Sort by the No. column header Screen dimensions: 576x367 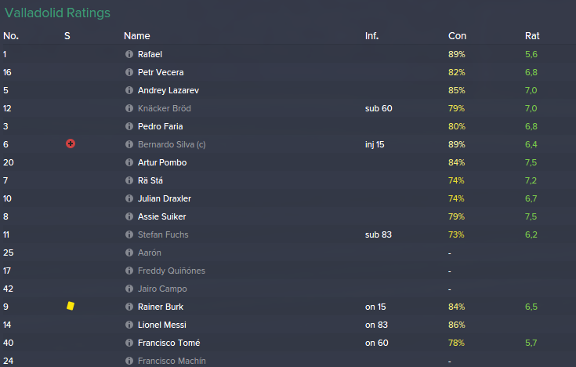(x=11, y=36)
